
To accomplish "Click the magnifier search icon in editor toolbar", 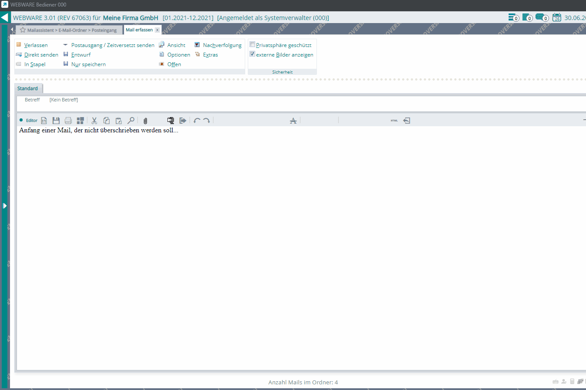I will pyautogui.click(x=130, y=121).
